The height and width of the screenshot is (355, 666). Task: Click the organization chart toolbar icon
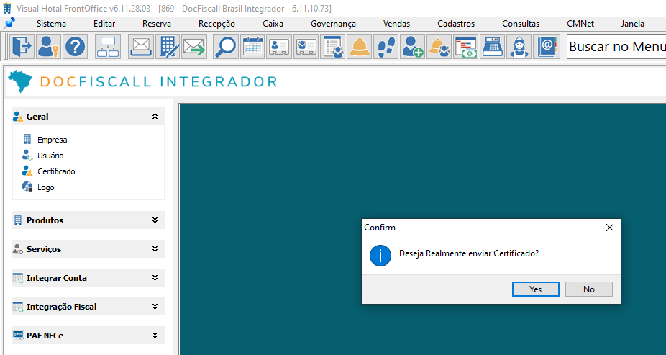pos(108,47)
